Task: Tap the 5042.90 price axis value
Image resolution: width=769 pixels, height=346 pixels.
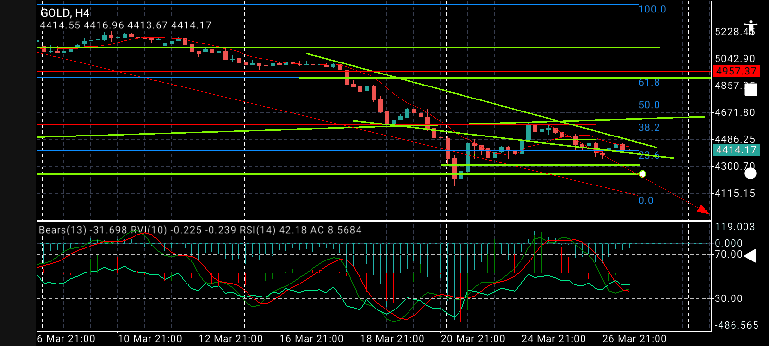Action: 735,59
